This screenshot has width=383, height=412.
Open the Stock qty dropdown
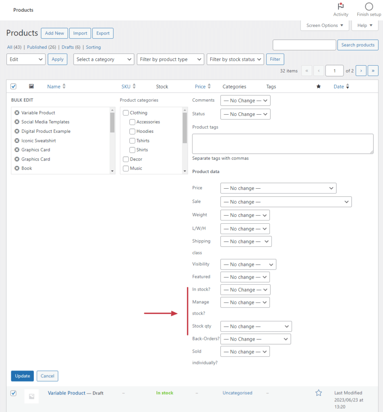256,326
